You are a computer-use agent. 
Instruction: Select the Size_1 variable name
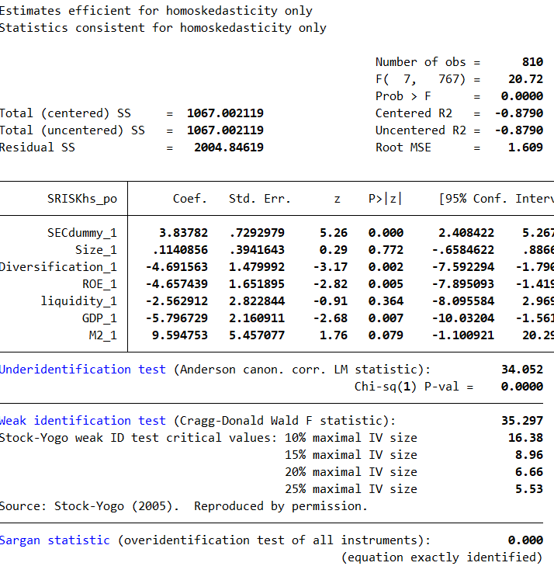[x=96, y=250]
